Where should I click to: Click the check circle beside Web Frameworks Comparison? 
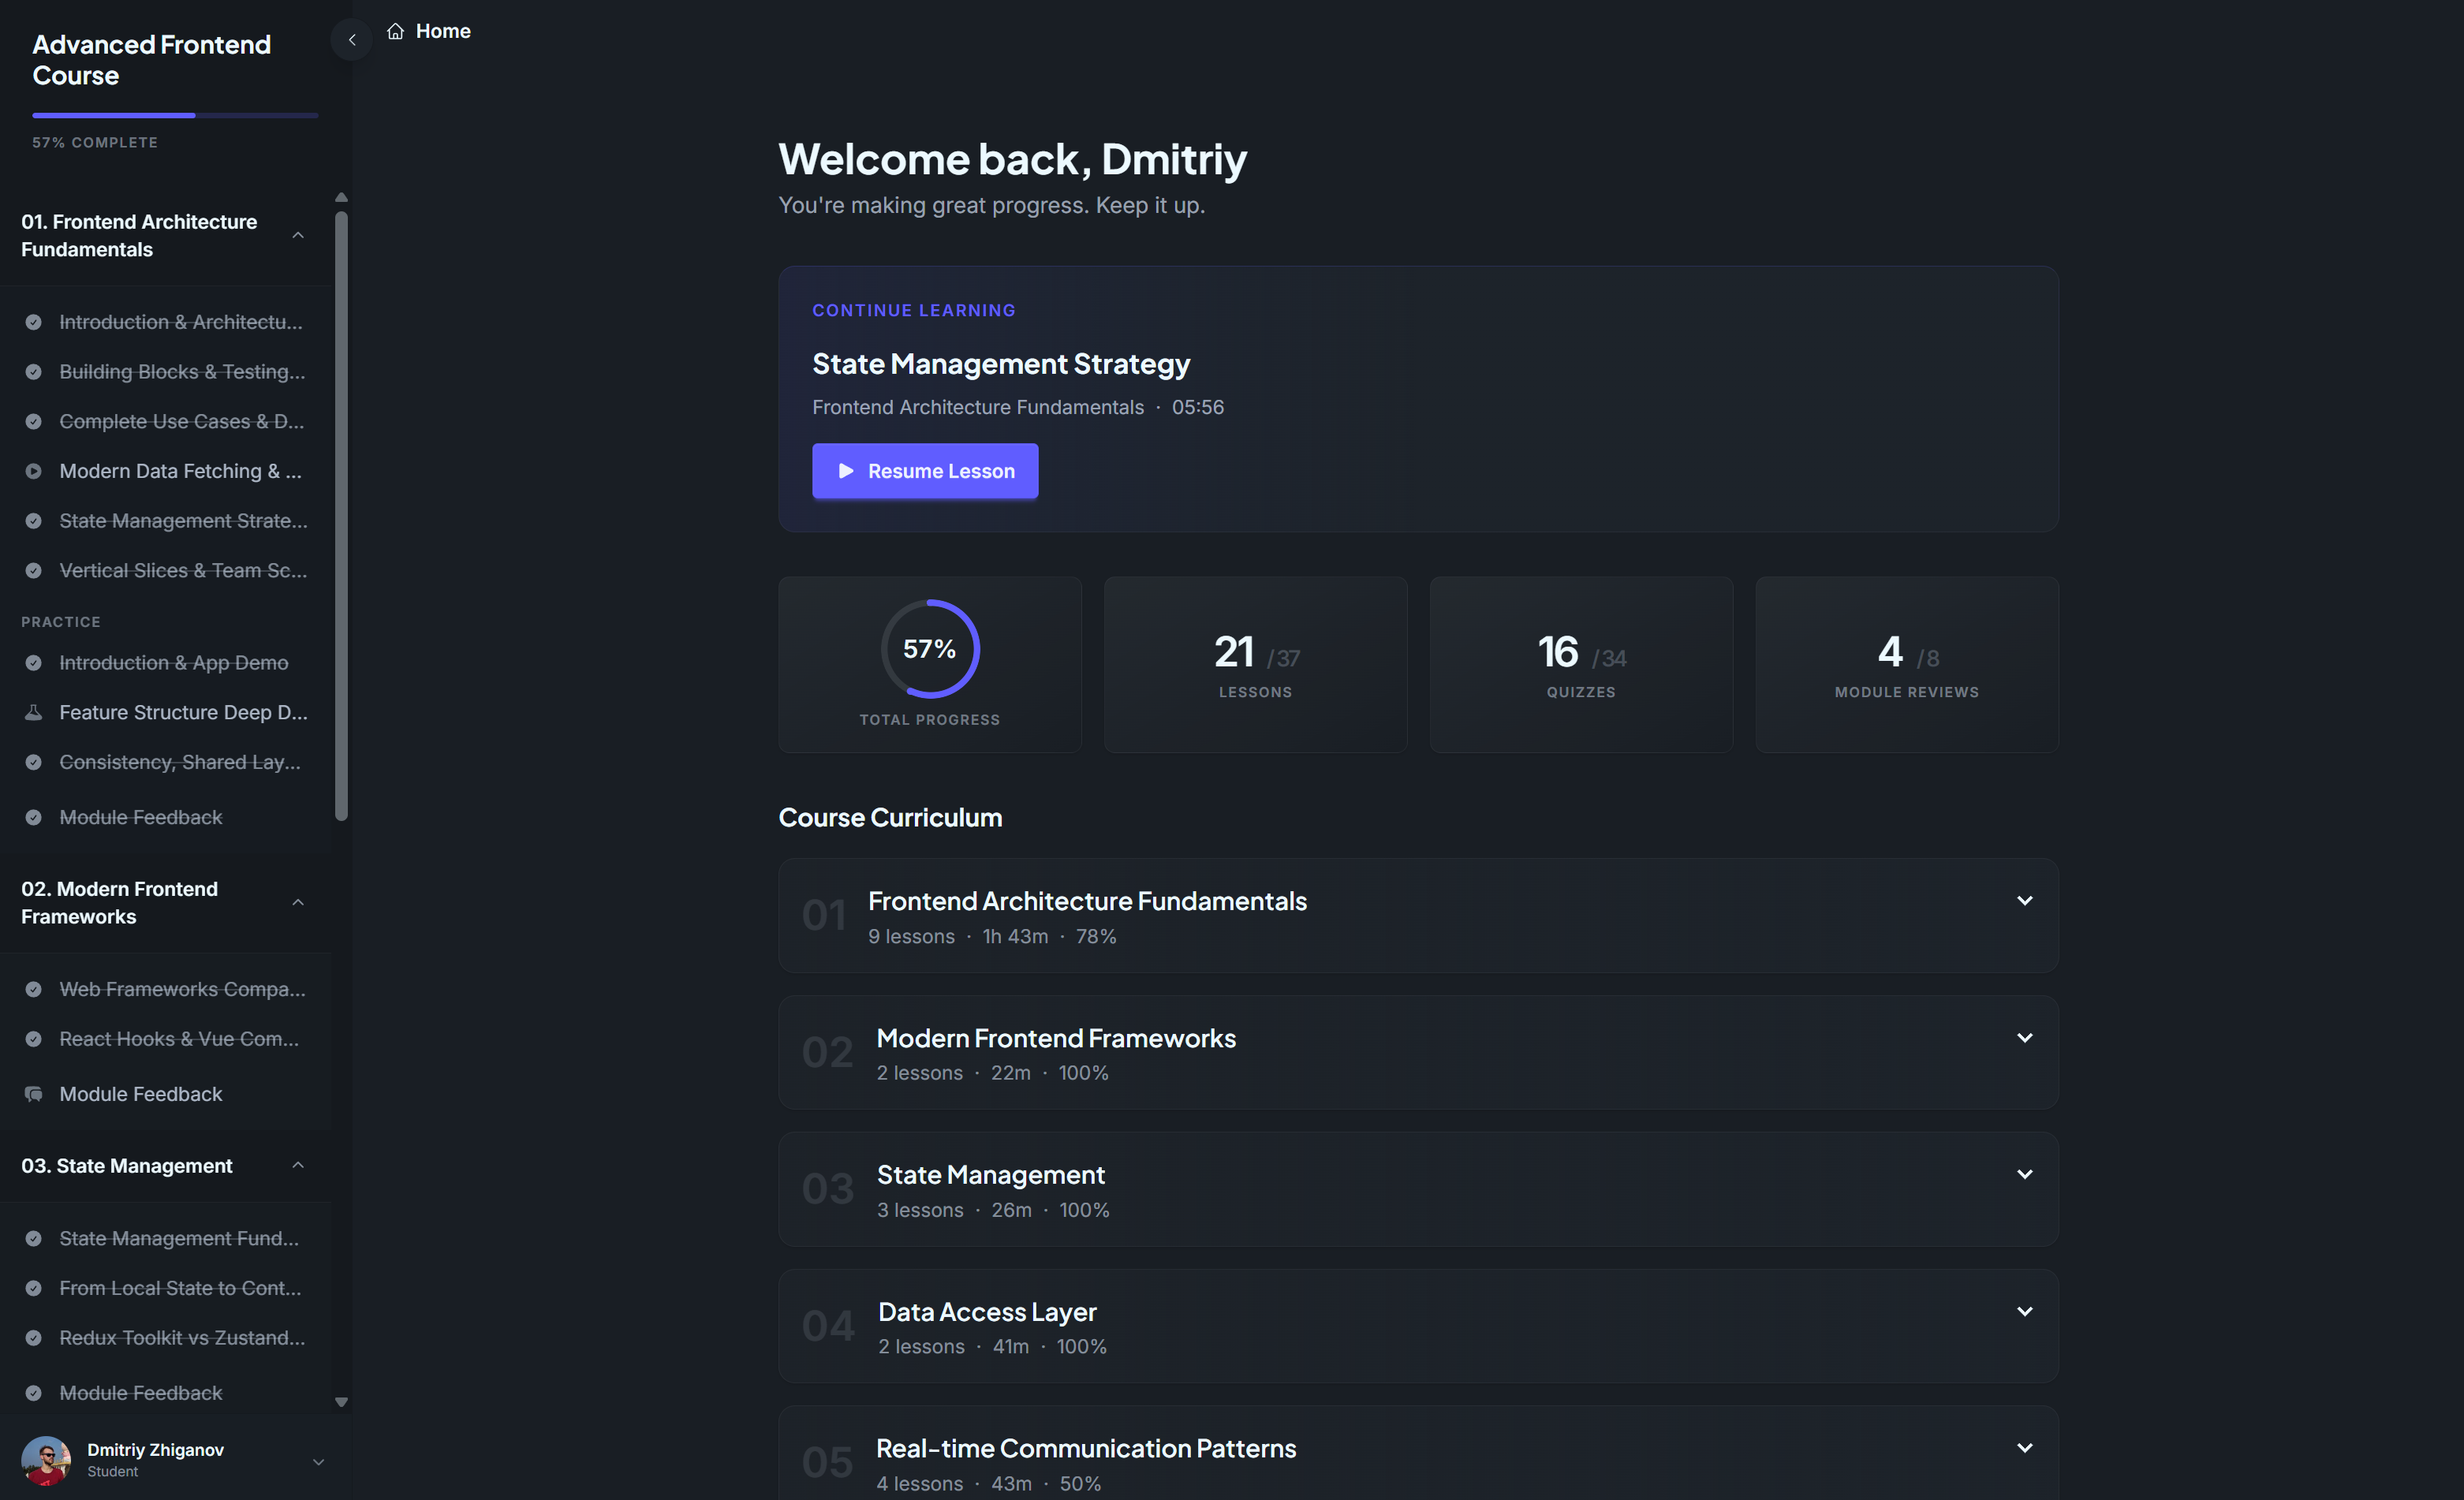(x=33, y=989)
